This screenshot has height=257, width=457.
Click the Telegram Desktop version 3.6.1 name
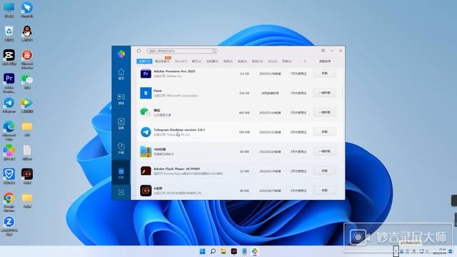coord(179,130)
